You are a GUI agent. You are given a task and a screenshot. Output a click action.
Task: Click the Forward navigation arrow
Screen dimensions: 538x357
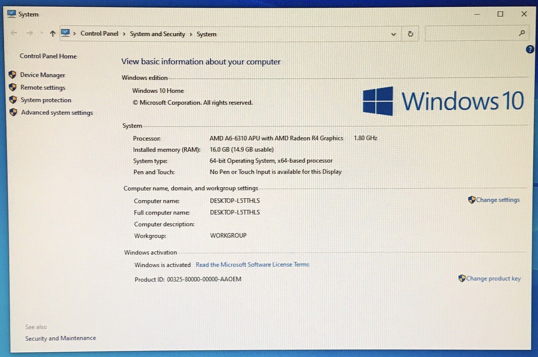[30, 33]
